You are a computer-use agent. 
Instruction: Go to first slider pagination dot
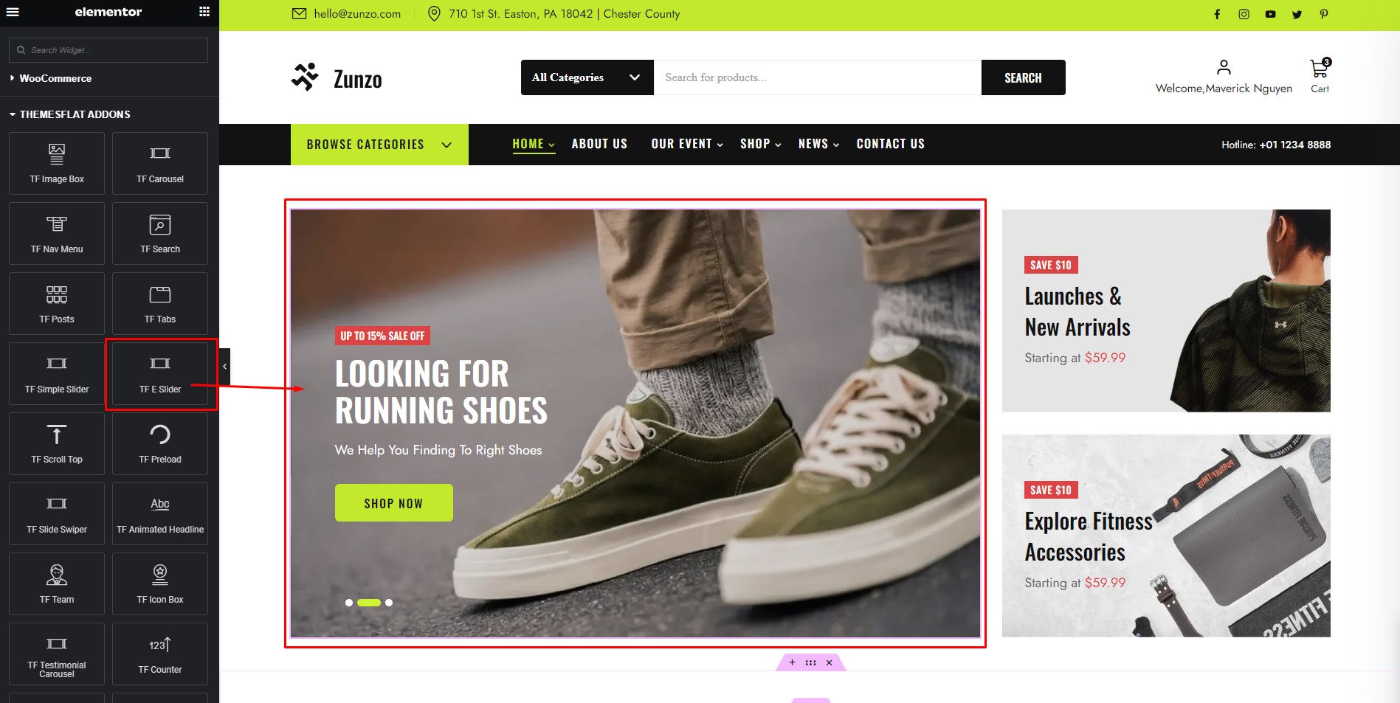pos(349,603)
